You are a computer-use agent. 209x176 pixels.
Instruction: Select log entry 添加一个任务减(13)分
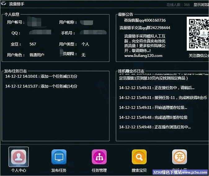point(41,76)
